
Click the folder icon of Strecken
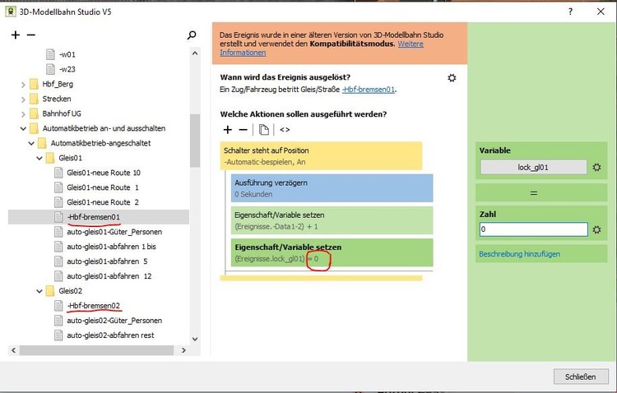pyautogui.click(x=35, y=99)
